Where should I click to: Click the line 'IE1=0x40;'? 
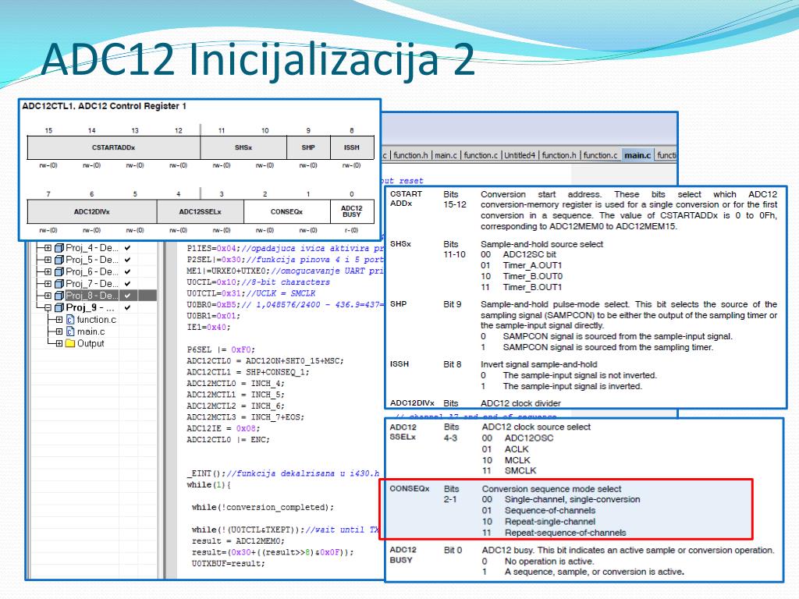pos(208,327)
